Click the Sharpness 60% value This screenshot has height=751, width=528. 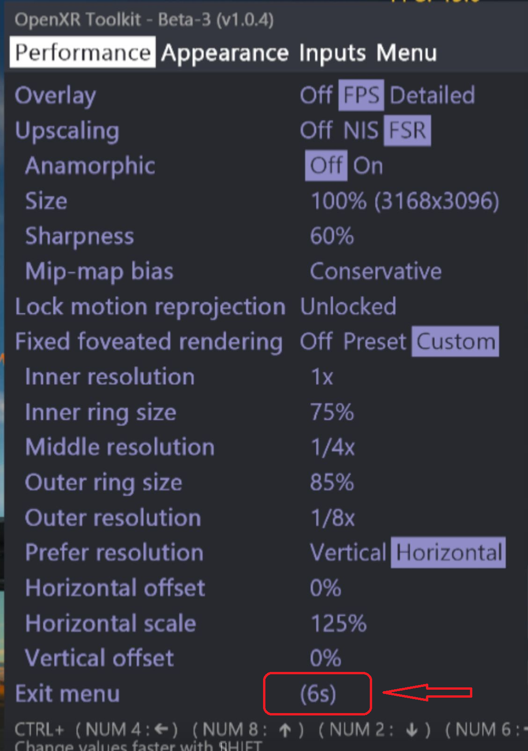[x=331, y=236]
